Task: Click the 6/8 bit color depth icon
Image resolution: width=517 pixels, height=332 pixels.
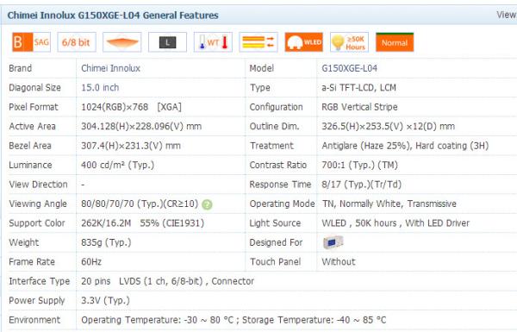Action: point(77,42)
